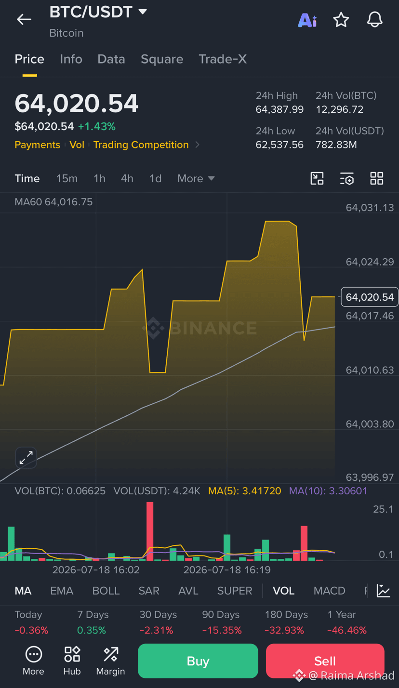This screenshot has height=688, width=399.
Task: Open the AI assistant icon
Action: click(x=307, y=20)
